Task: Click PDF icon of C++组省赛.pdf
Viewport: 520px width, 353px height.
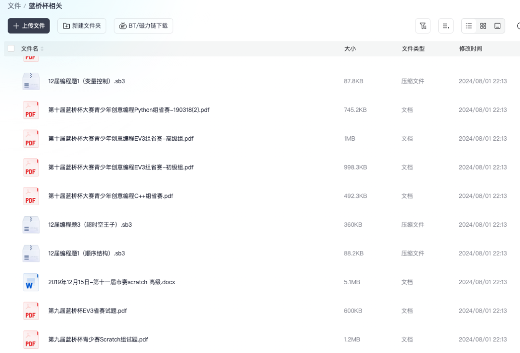Action: click(x=31, y=196)
